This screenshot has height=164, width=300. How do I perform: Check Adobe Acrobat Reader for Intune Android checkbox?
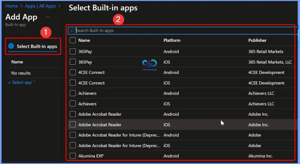73,135
